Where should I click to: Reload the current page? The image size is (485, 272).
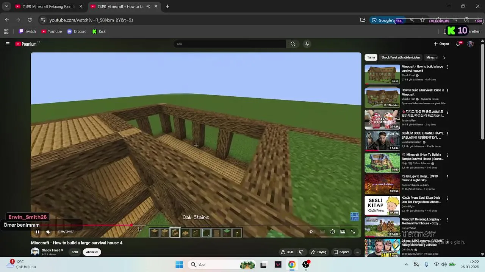30,20
